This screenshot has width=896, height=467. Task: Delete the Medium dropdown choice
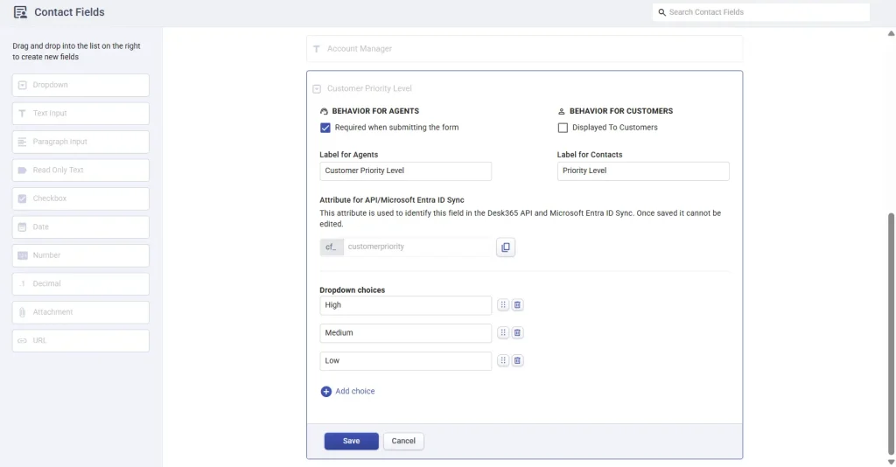517,332
